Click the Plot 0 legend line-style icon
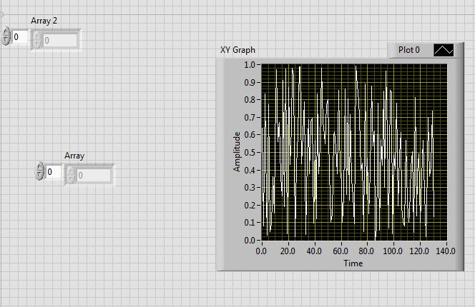475x307 pixels. tap(444, 50)
